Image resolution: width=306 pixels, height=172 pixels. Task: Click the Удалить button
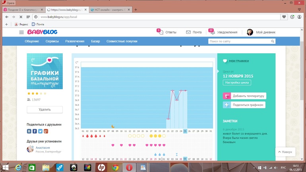click(45, 110)
